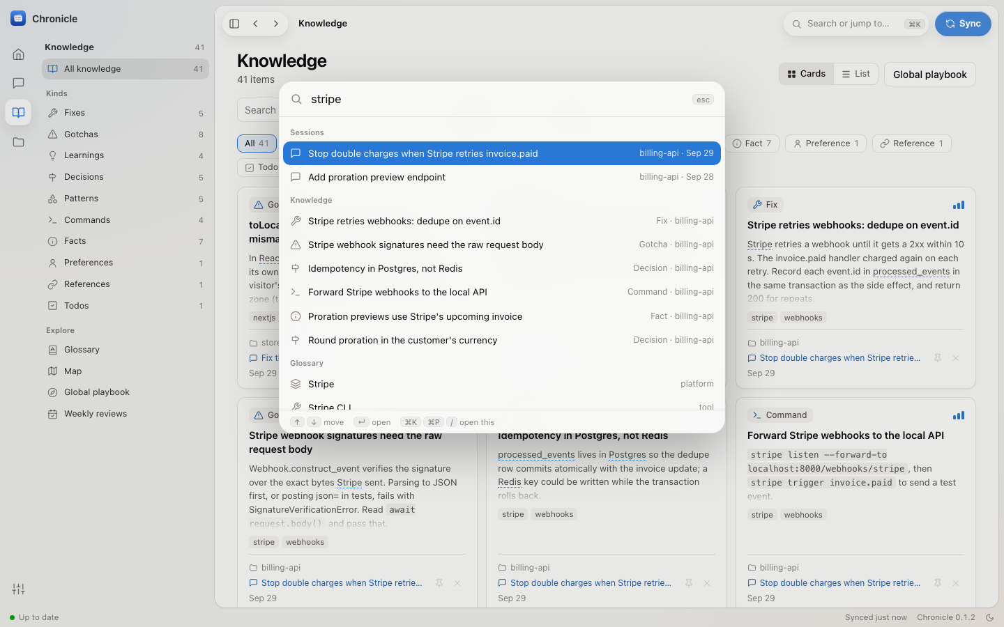Open Map under Explore
This screenshot has height=627, width=1004.
pyautogui.click(x=125, y=371)
